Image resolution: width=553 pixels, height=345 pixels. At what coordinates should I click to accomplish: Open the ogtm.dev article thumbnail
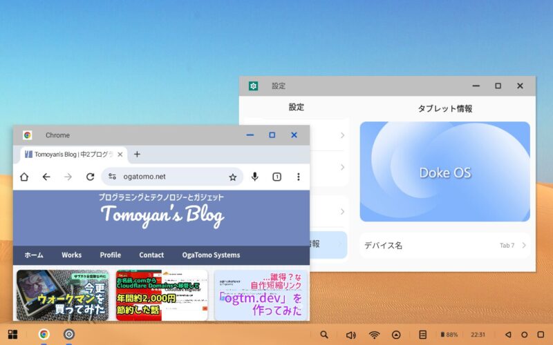pos(259,295)
